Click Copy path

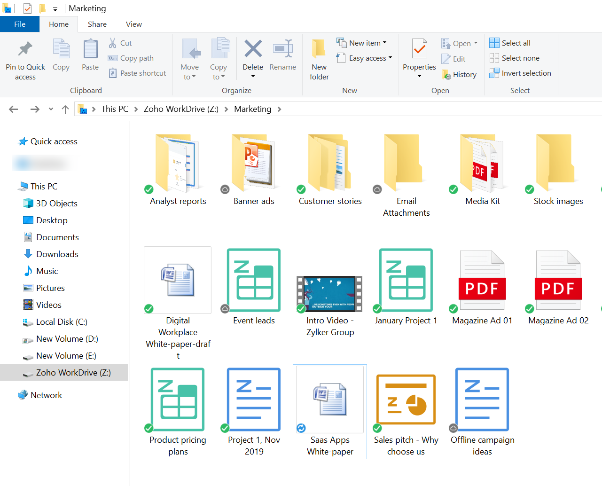(x=136, y=58)
